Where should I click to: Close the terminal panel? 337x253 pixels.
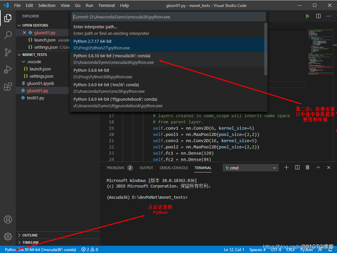pos(329,167)
